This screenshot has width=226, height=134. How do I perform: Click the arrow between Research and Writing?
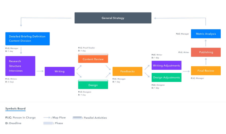(x=40, y=71)
